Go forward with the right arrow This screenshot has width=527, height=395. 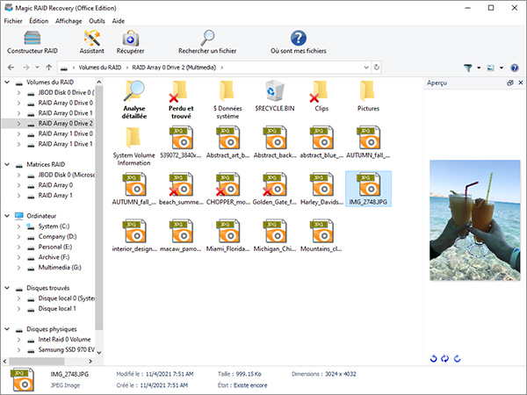point(25,68)
